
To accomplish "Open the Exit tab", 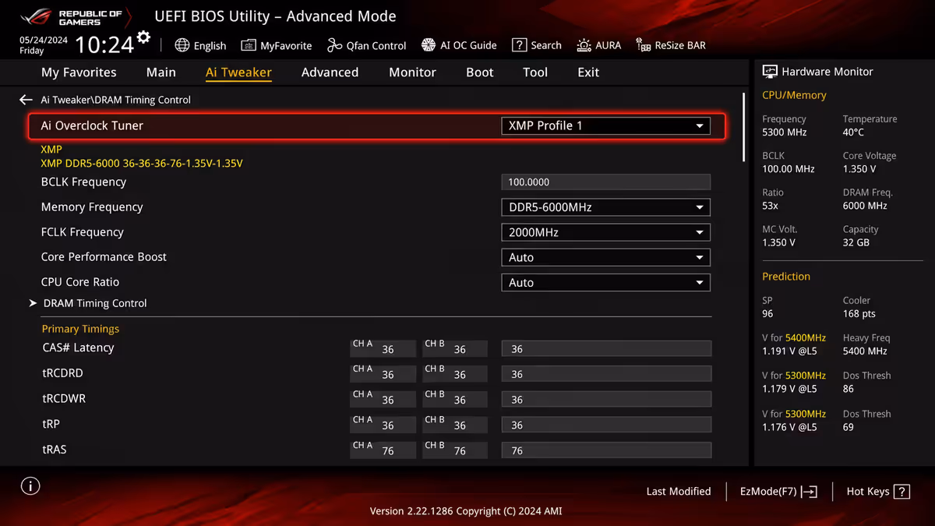I will click(x=588, y=72).
